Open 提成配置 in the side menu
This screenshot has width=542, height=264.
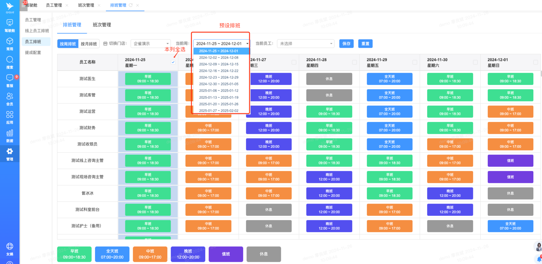click(33, 53)
